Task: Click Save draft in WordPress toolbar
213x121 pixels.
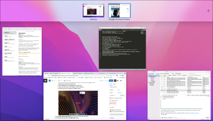Action: [101, 81]
